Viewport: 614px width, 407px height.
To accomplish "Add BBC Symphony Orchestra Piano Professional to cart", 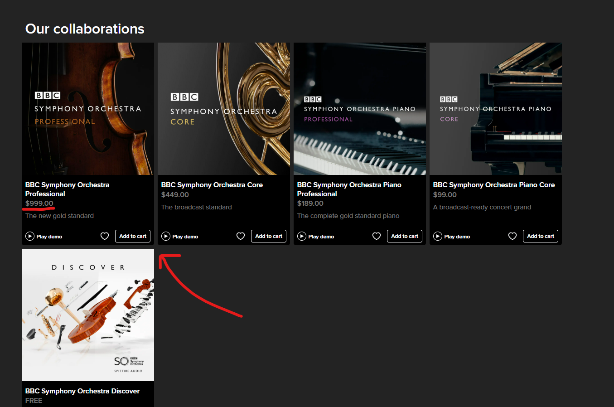I will pos(405,236).
